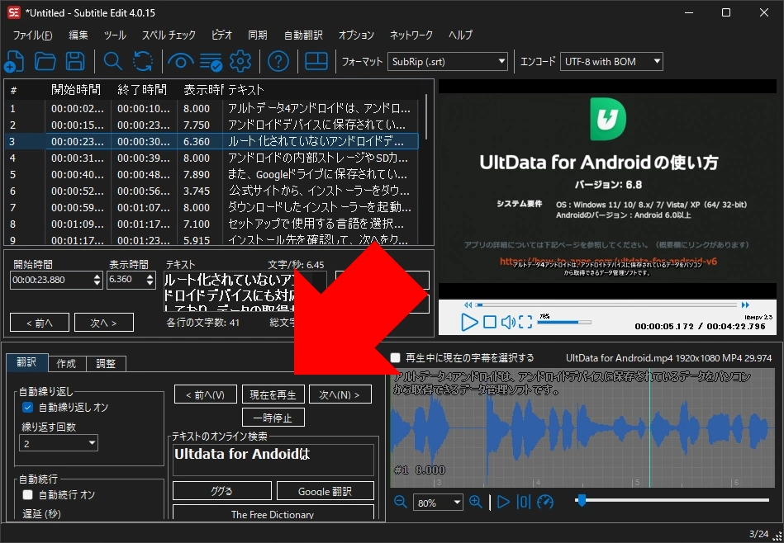Open the 編集 menu

(x=78, y=35)
